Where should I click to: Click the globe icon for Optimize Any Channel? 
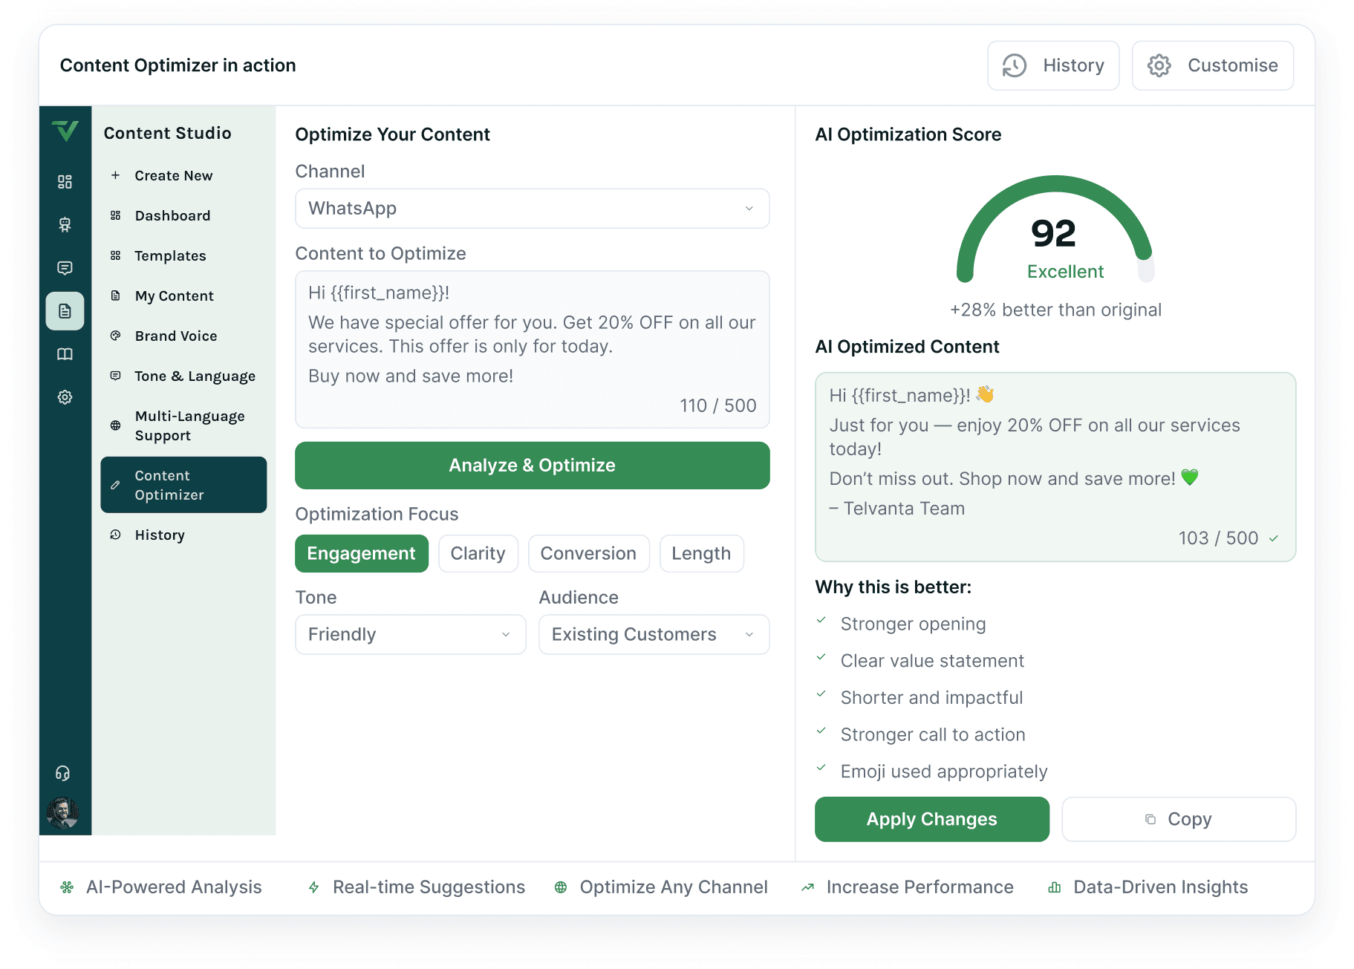coord(561,887)
